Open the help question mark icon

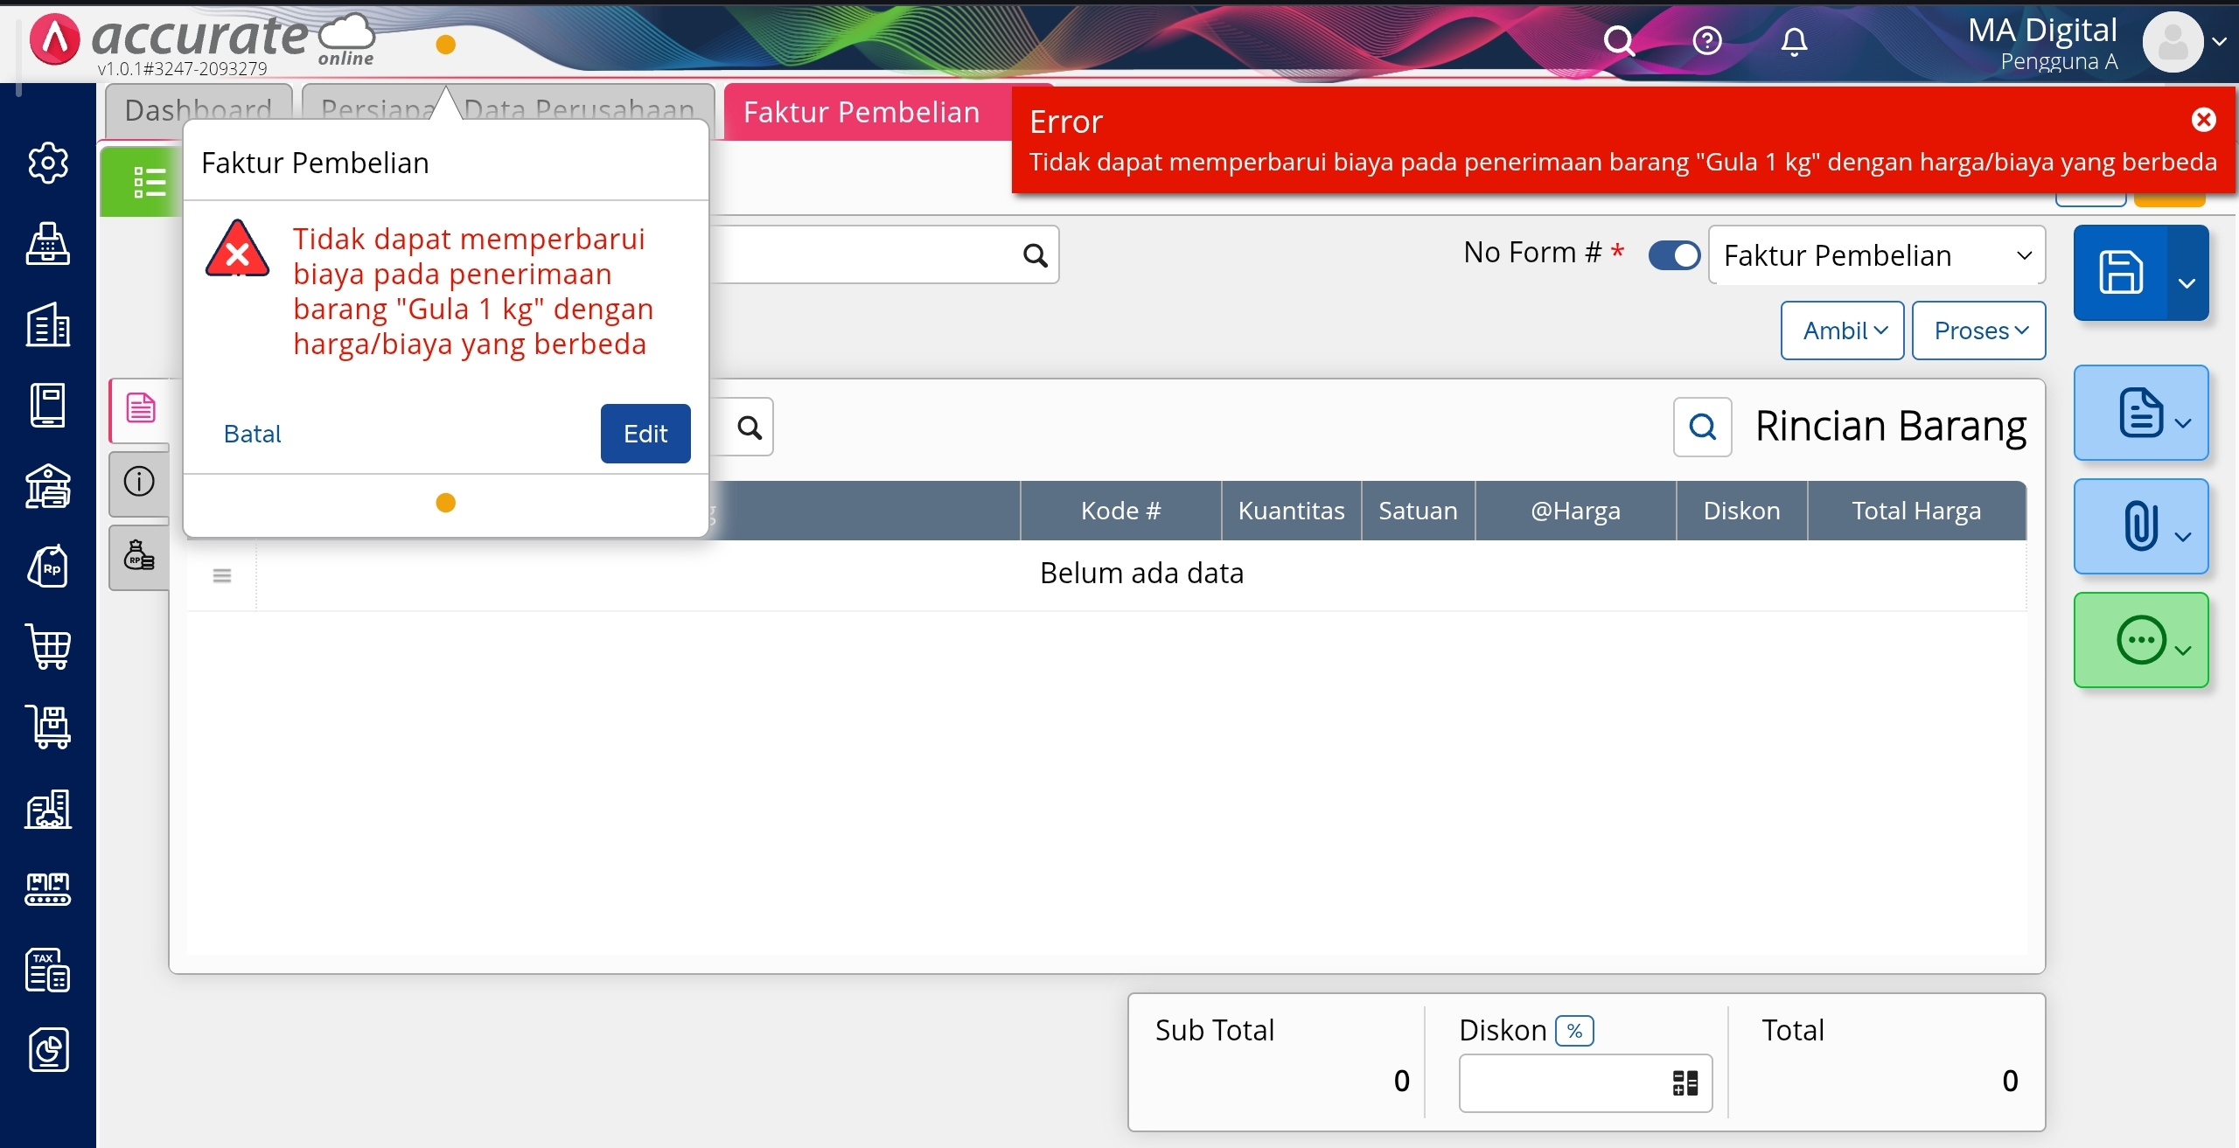[1706, 41]
